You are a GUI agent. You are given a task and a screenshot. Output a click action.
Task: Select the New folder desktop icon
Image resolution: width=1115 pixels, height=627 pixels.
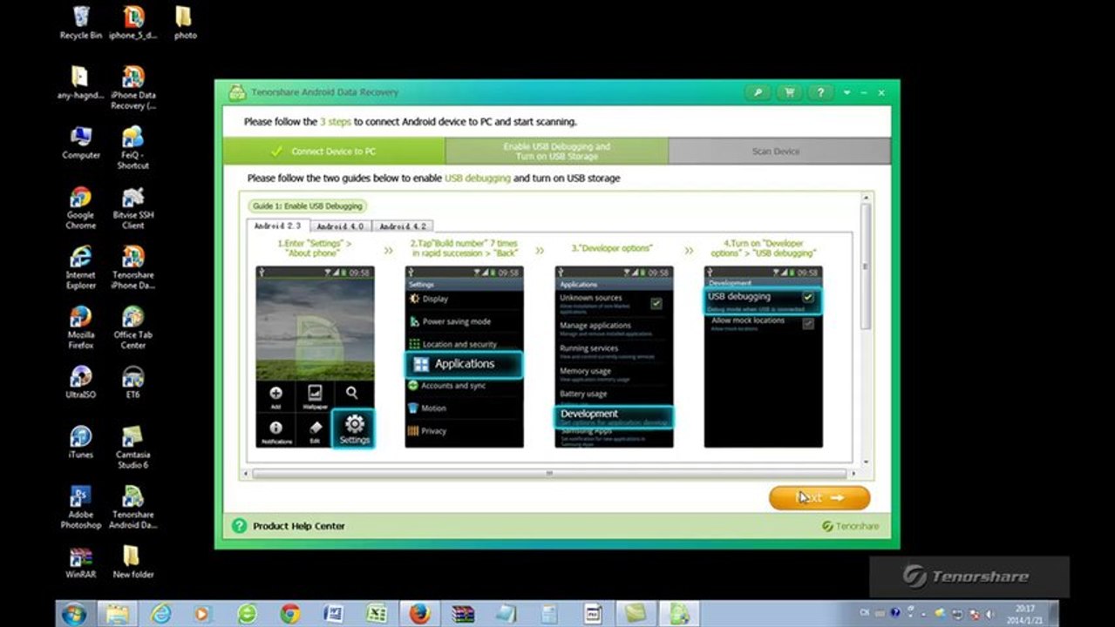pos(133,563)
